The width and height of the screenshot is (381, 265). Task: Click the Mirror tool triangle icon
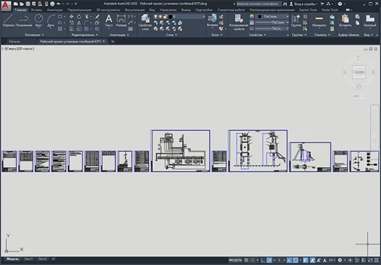pos(79,23)
